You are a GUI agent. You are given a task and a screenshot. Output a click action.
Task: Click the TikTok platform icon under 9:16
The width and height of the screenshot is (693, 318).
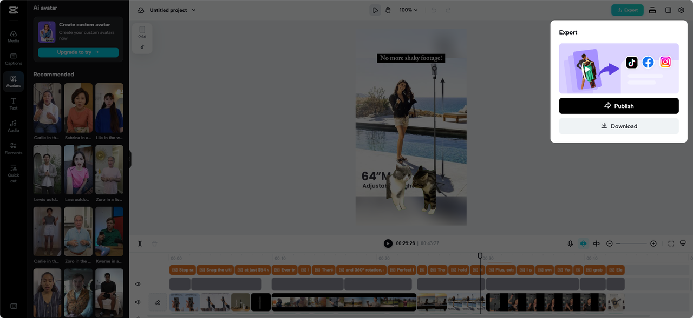[x=142, y=47]
